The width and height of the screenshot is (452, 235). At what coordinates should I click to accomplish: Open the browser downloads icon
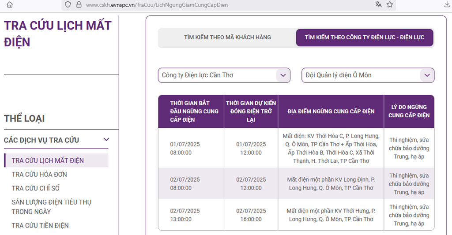(447, 5)
